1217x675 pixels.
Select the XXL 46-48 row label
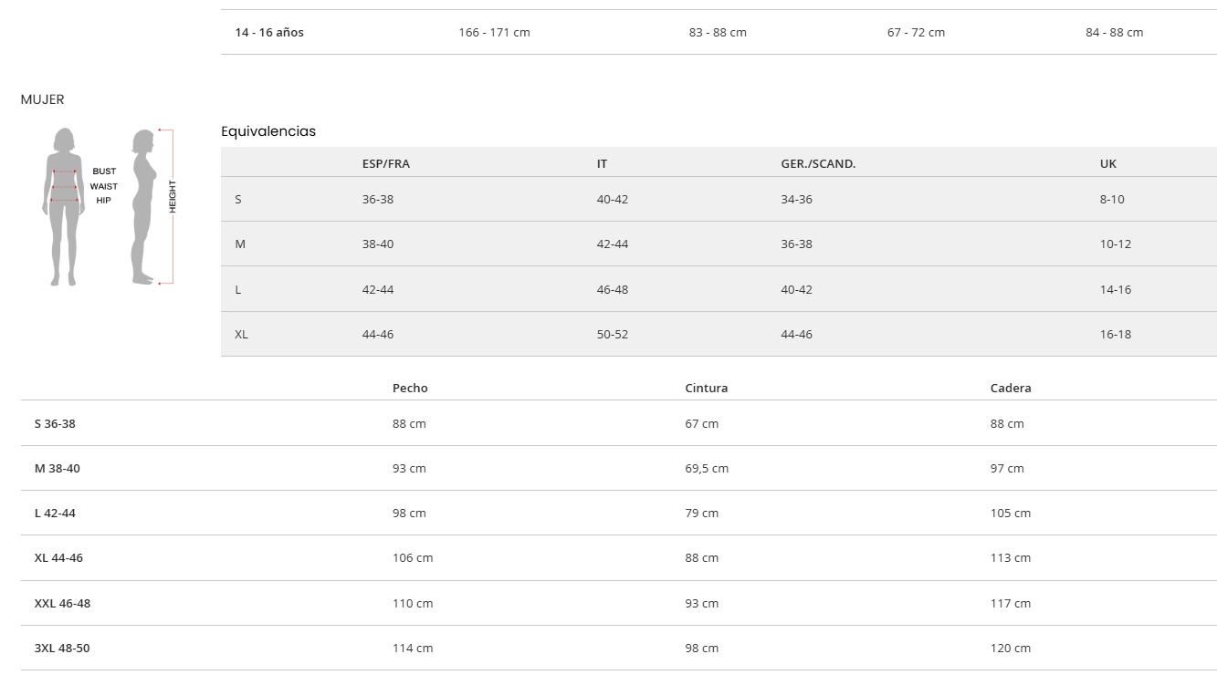[62, 604]
